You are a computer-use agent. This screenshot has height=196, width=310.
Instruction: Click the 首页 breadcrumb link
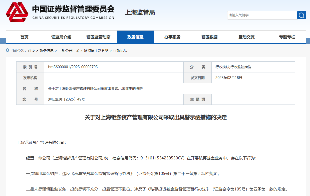tap(31, 51)
